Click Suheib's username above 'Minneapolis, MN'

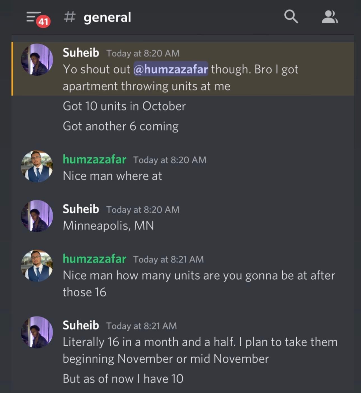coord(81,209)
